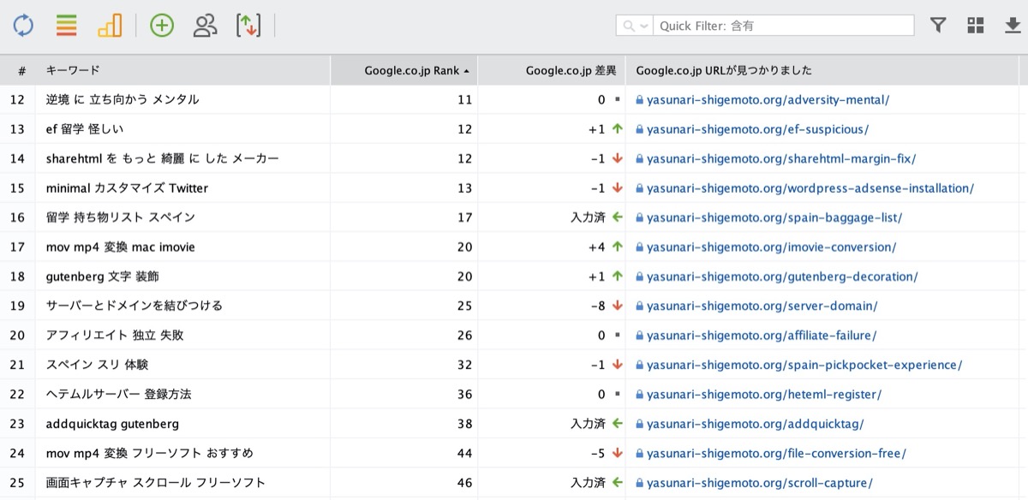Click the download export icon
This screenshot has width=1028, height=500.
pos(1013,26)
